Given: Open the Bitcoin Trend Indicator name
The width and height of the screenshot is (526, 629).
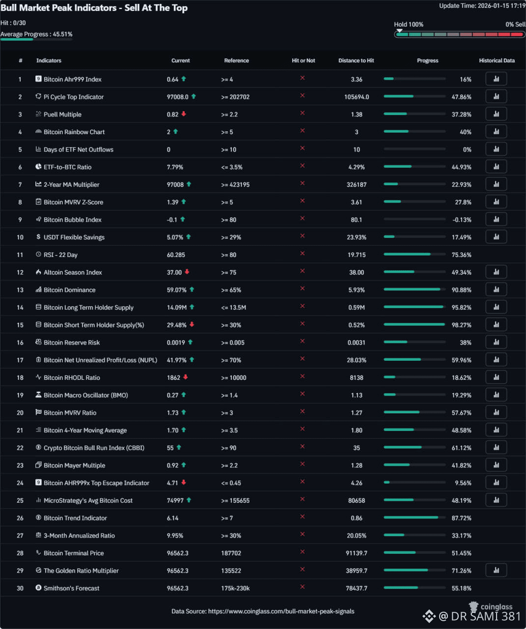Looking at the screenshot, I should point(75,518).
